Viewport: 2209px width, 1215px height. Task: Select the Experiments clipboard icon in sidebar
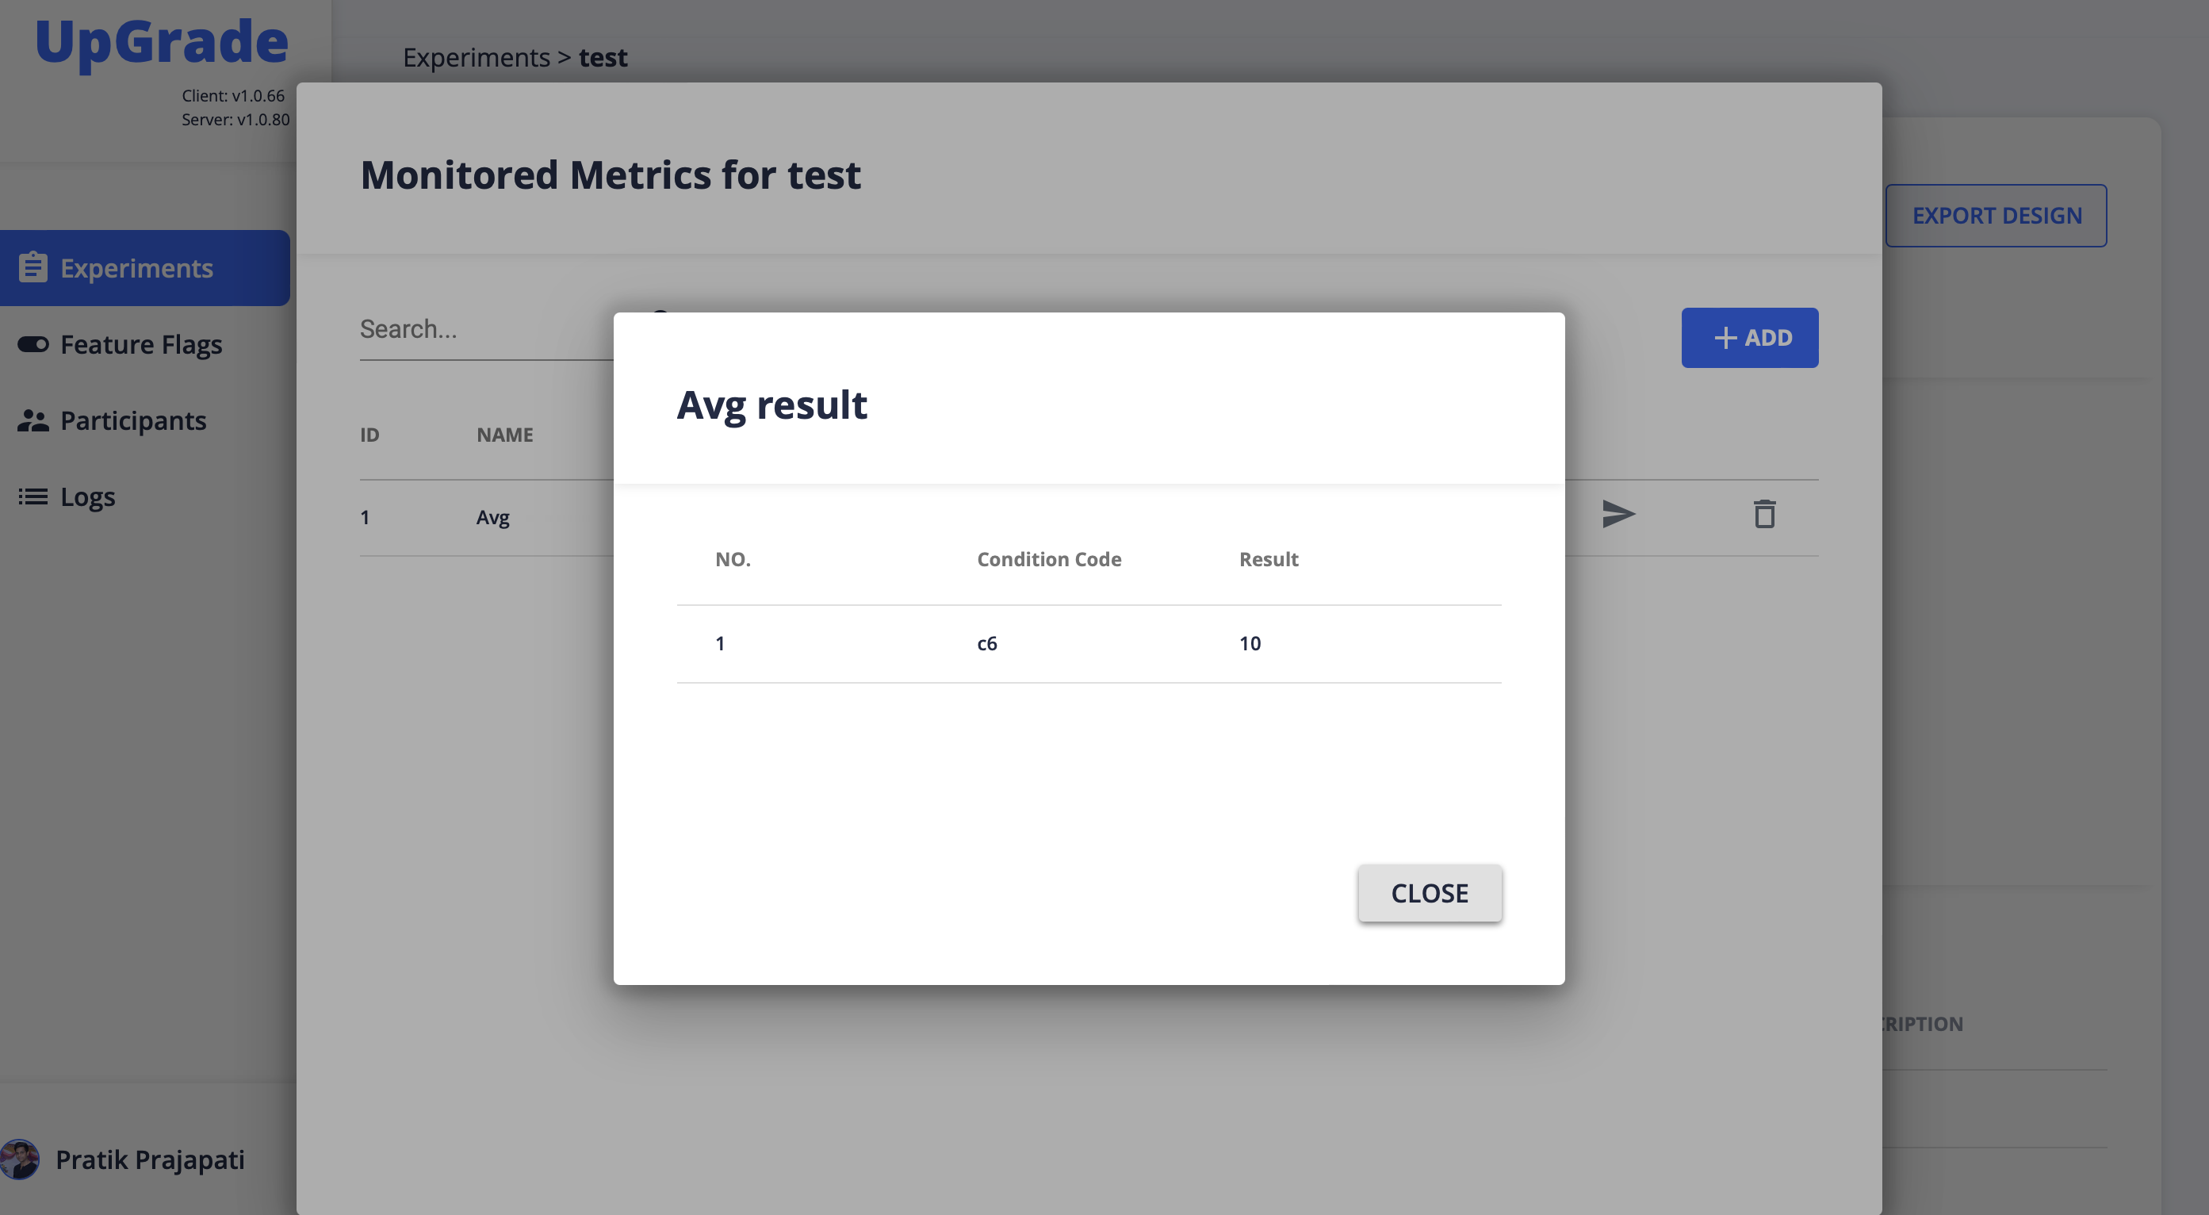click(33, 266)
